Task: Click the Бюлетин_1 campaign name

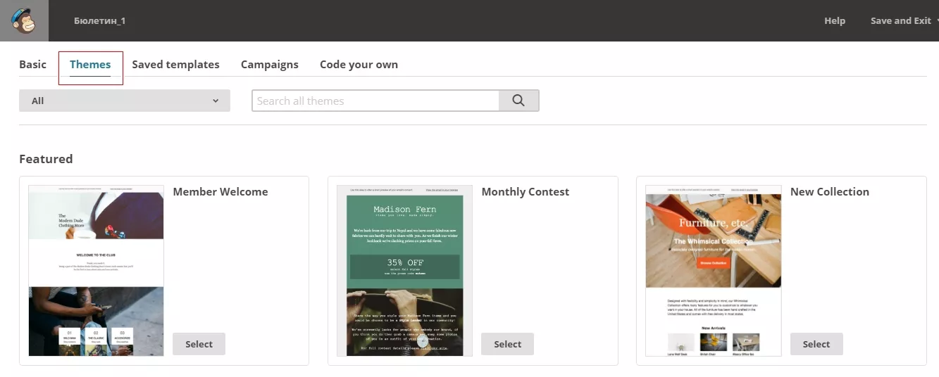Action: click(99, 21)
